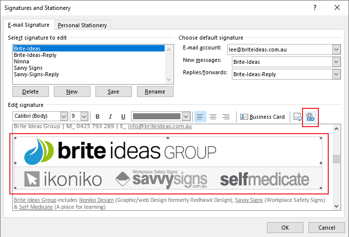The width and height of the screenshot is (349, 237).
Task: Center align signature text
Action: pyautogui.click(x=213, y=116)
